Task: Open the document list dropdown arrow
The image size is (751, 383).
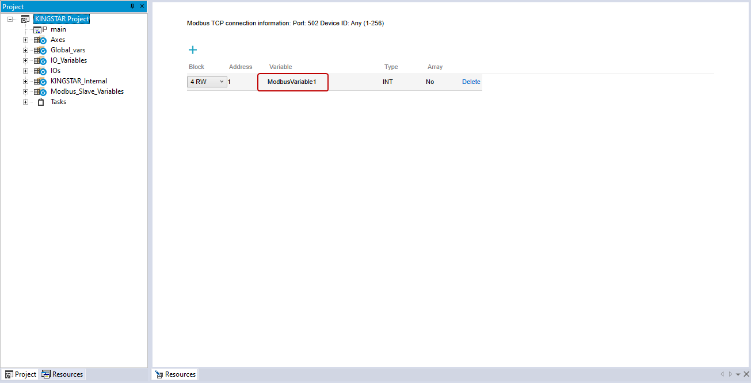Action: (738, 374)
